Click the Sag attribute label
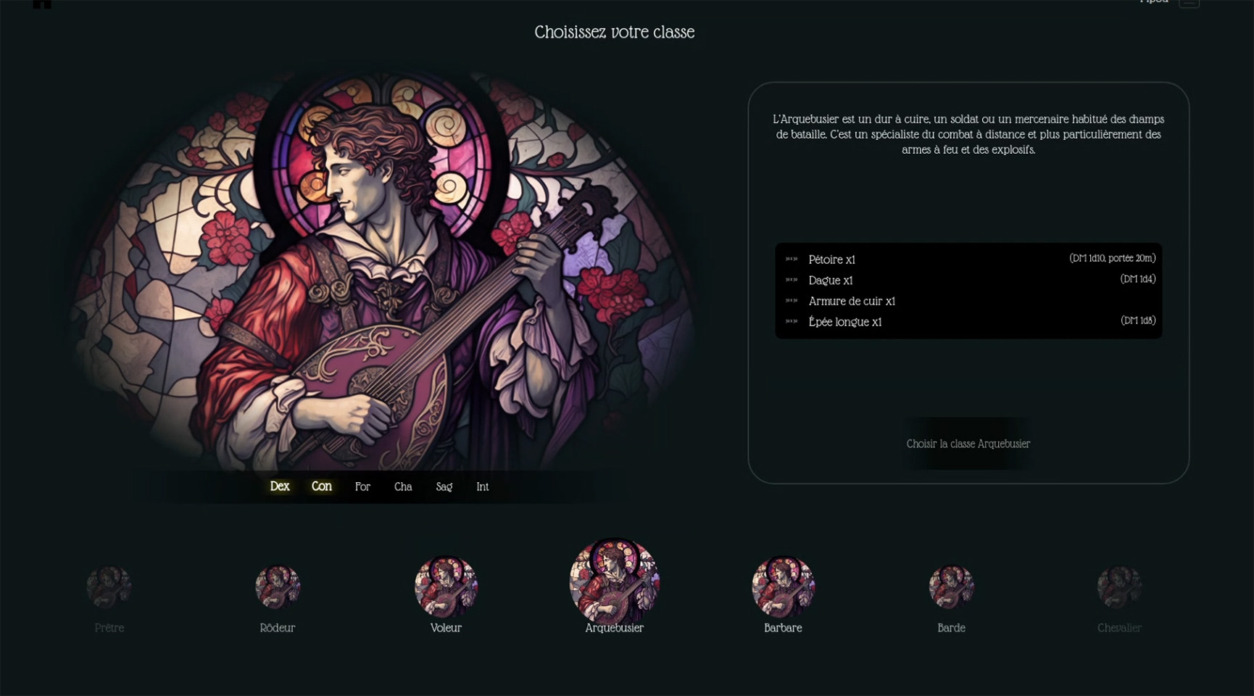This screenshot has width=1254, height=696. coord(444,487)
